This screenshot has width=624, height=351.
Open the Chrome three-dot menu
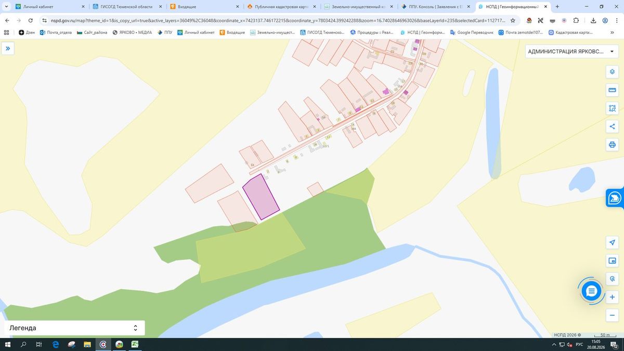click(617, 20)
